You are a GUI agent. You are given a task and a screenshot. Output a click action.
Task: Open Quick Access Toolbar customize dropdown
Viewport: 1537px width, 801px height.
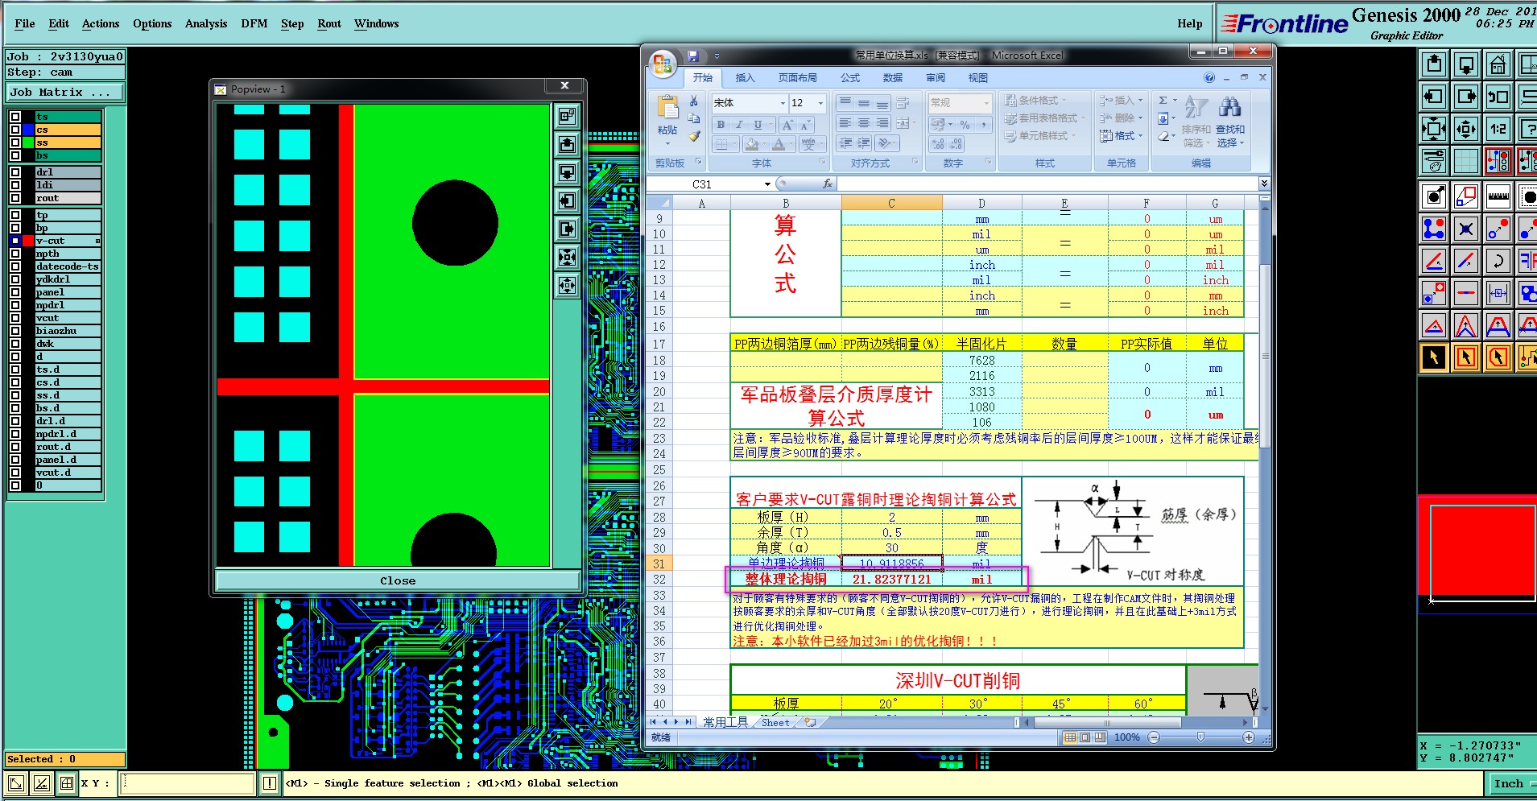[x=717, y=56]
